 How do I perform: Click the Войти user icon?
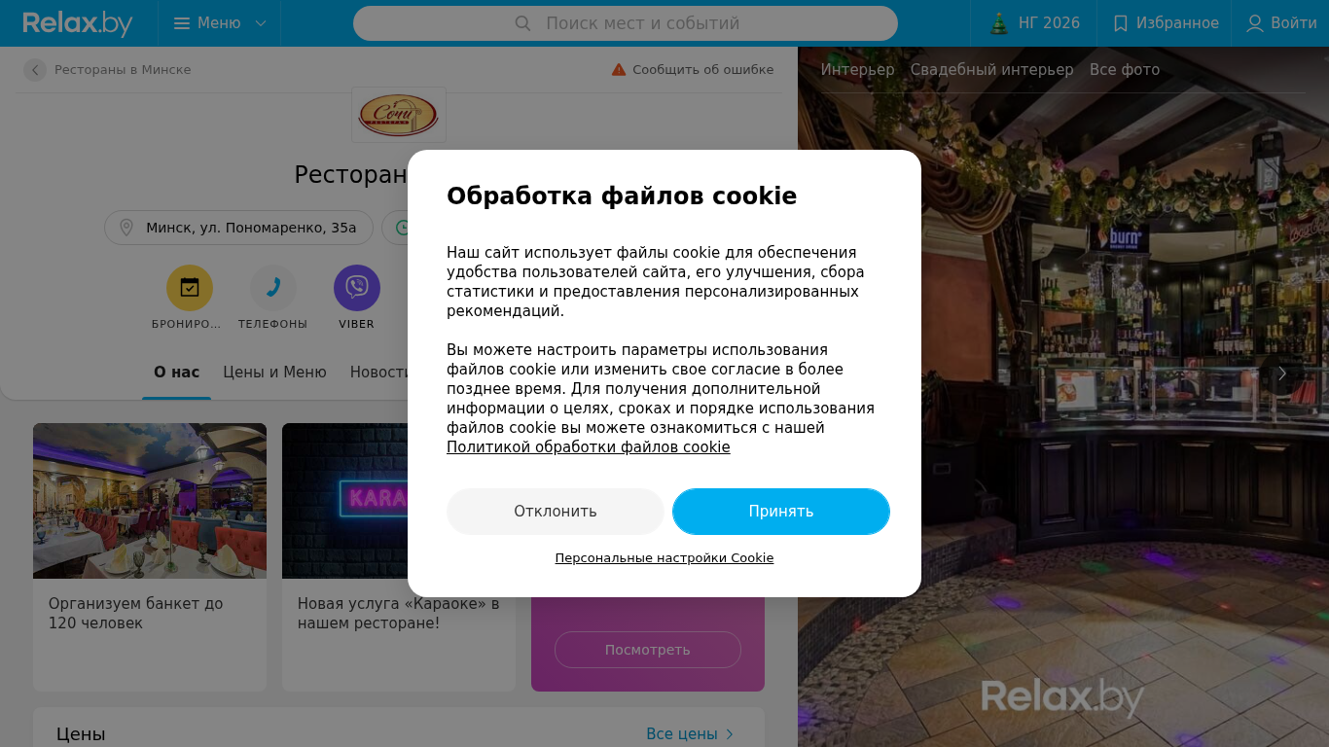tap(1255, 23)
